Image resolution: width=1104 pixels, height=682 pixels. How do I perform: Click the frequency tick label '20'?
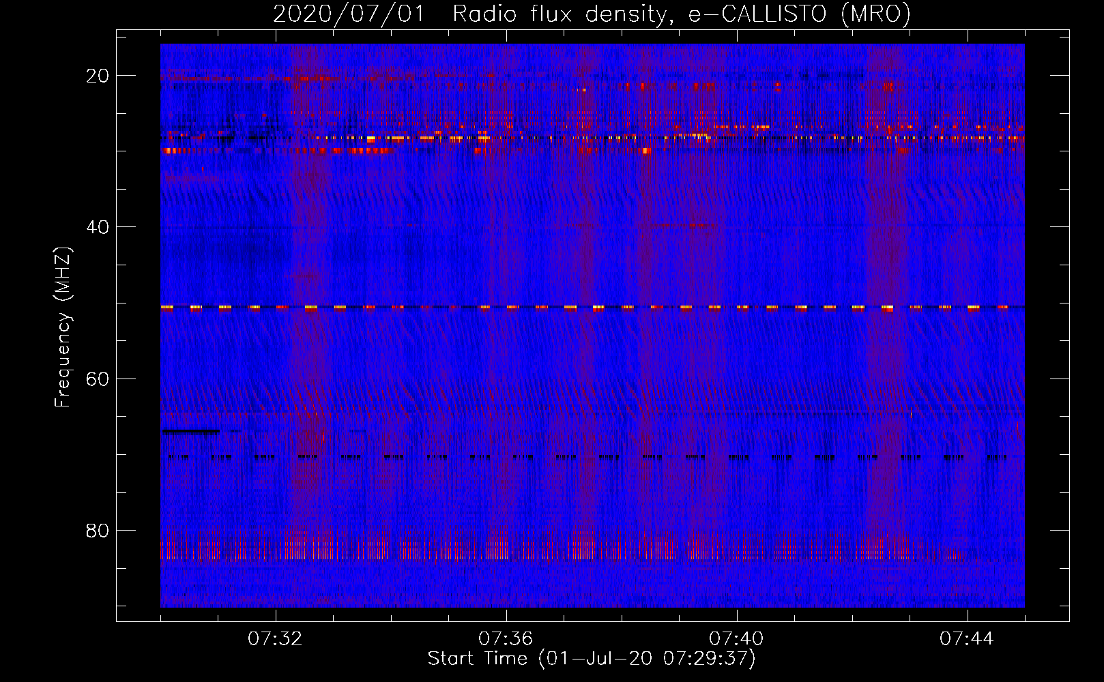[98, 76]
